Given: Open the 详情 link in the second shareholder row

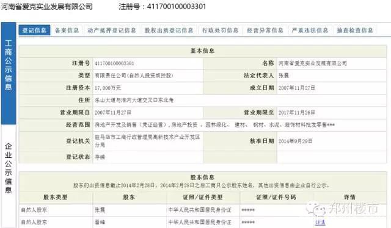Looking at the screenshot, I should [x=320, y=222].
